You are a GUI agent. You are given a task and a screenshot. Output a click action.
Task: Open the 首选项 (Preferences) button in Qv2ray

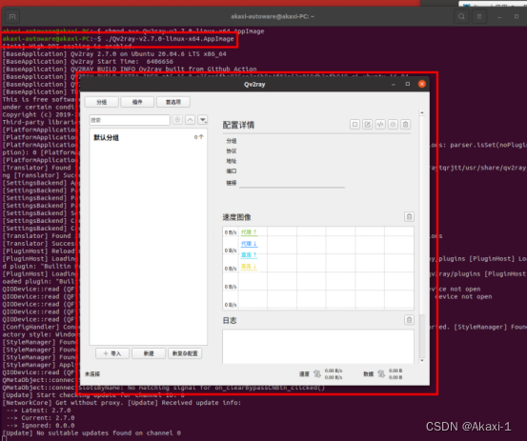tap(173, 102)
